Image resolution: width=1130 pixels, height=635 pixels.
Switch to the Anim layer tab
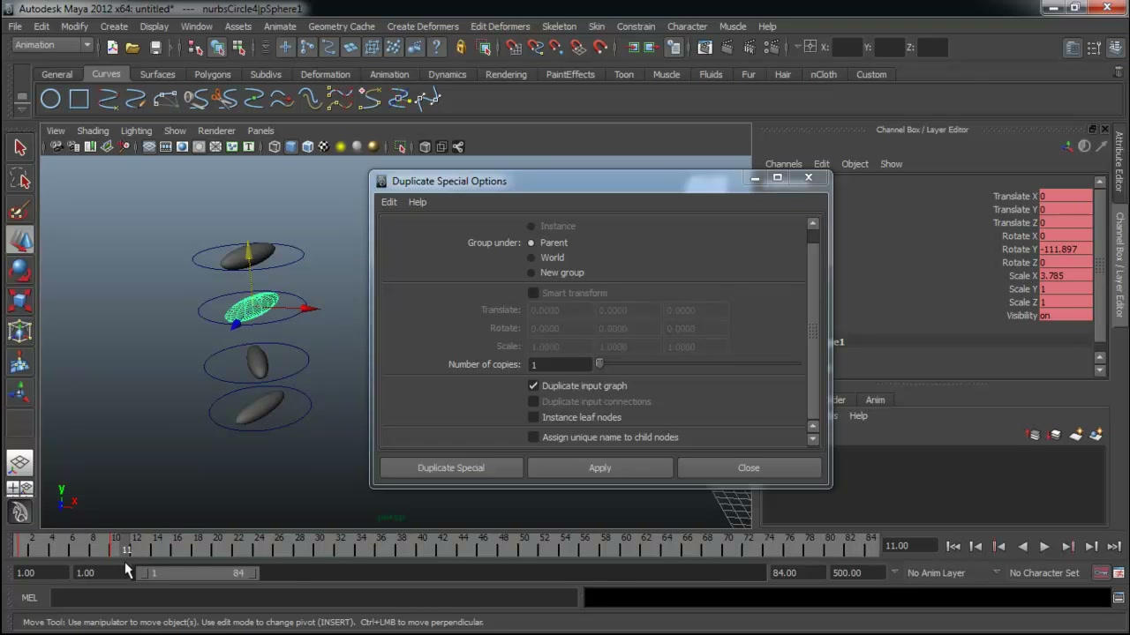tap(875, 400)
